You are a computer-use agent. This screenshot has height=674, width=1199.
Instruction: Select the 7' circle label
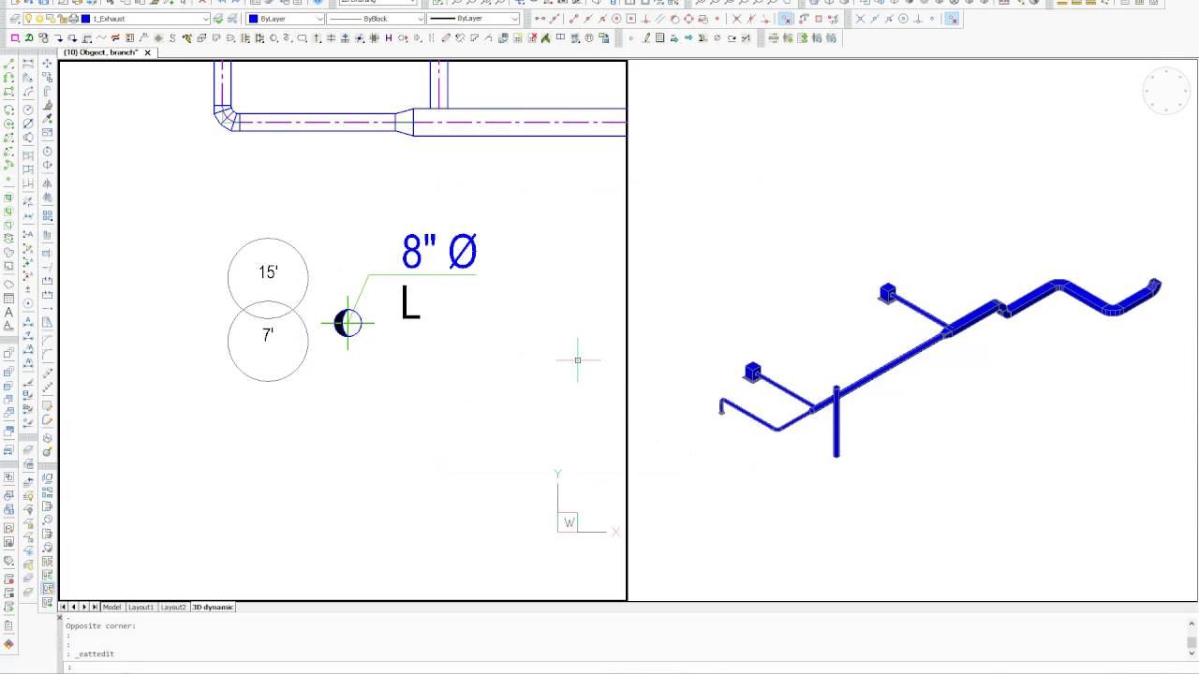point(268,335)
